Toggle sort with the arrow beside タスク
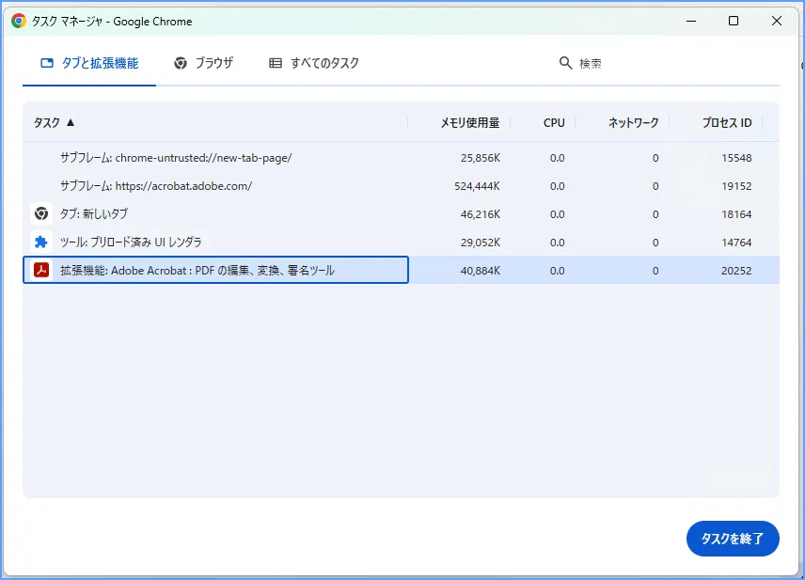805x580 pixels. (71, 122)
